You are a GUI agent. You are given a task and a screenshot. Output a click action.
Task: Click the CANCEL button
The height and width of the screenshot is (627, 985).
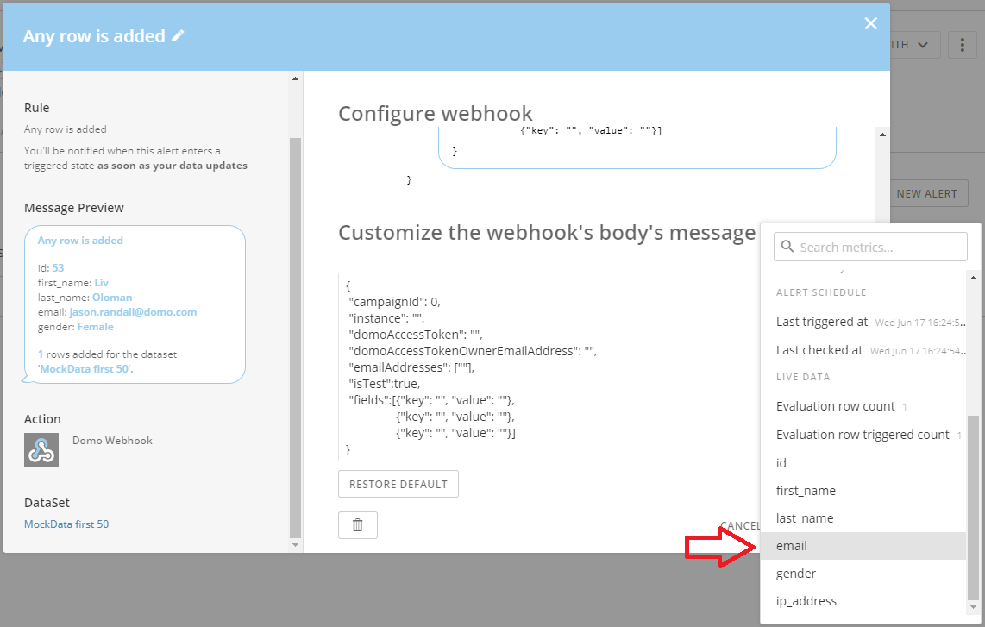[740, 525]
